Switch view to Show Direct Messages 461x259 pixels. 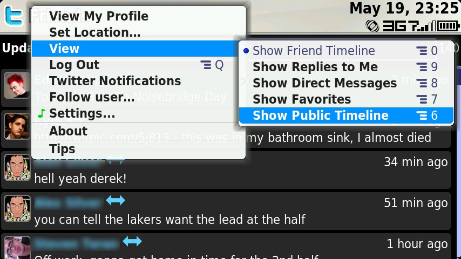coord(346,83)
